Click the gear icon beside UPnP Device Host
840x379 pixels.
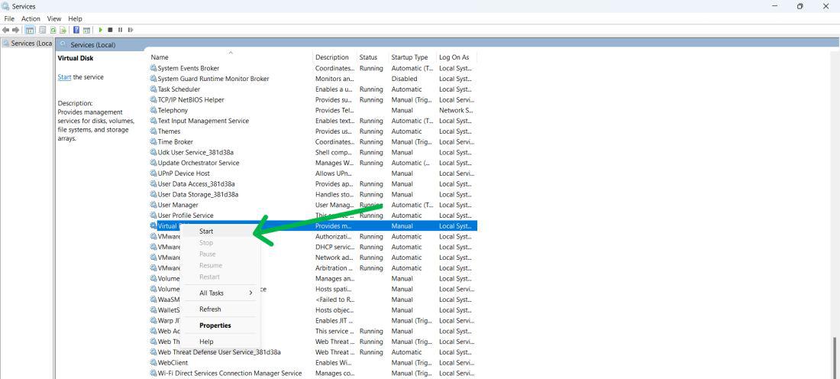pos(153,173)
